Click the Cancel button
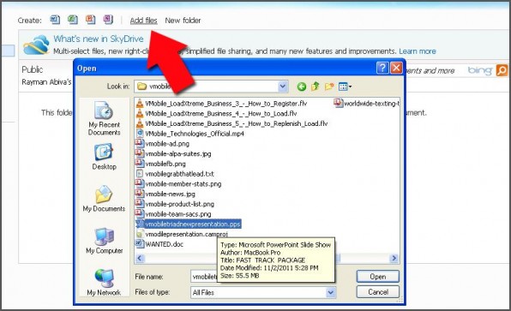Screen dimensions: 511x311 pyautogui.click(x=378, y=292)
